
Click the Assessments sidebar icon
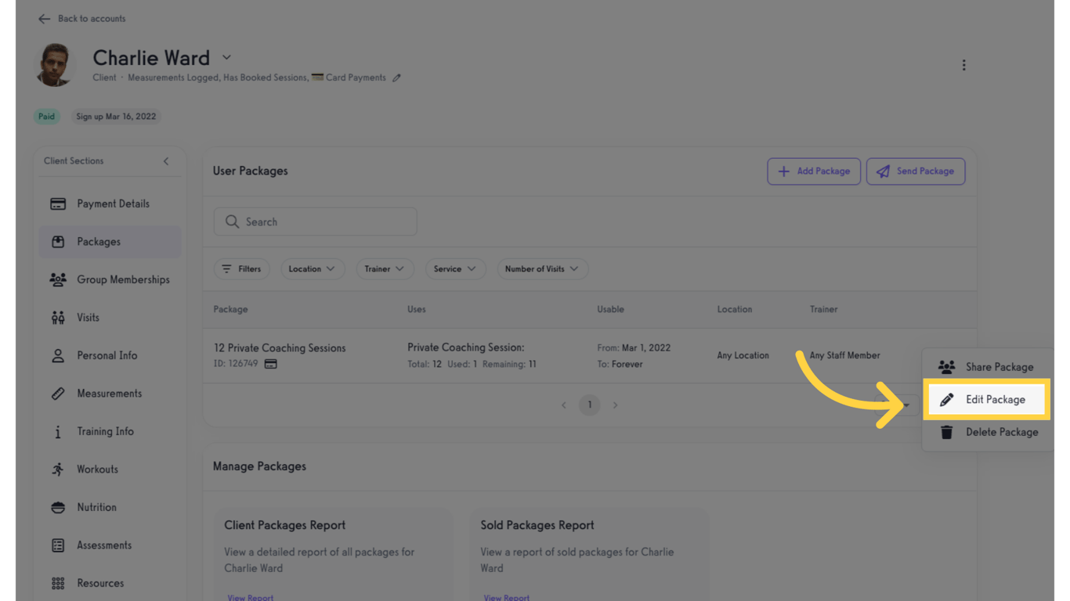tap(58, 545)
